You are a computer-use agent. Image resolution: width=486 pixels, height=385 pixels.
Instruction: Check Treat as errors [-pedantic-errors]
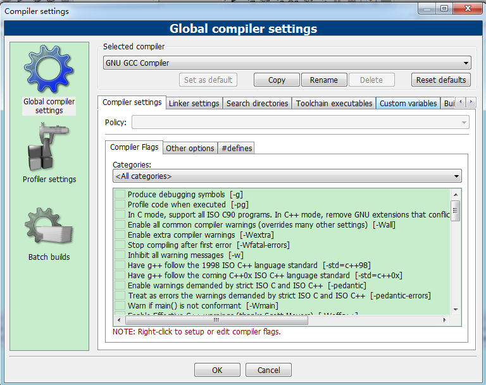click(x=120, y=295)
